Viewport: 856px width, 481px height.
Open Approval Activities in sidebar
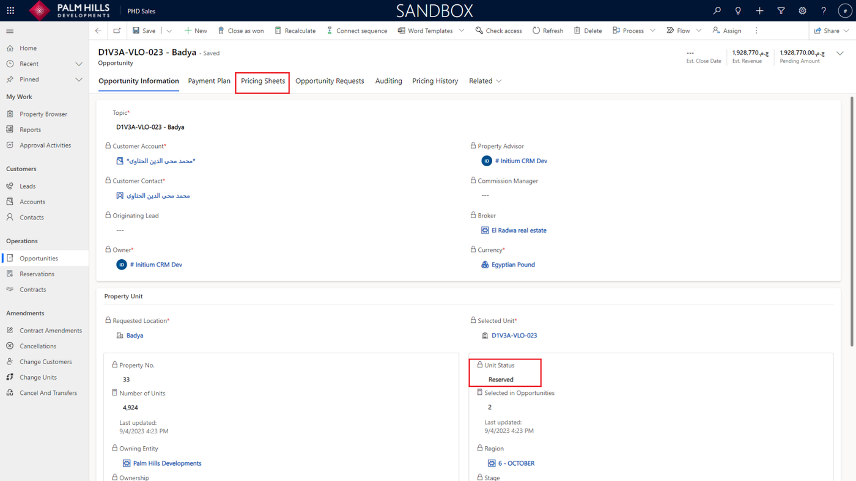pos(44,145)
